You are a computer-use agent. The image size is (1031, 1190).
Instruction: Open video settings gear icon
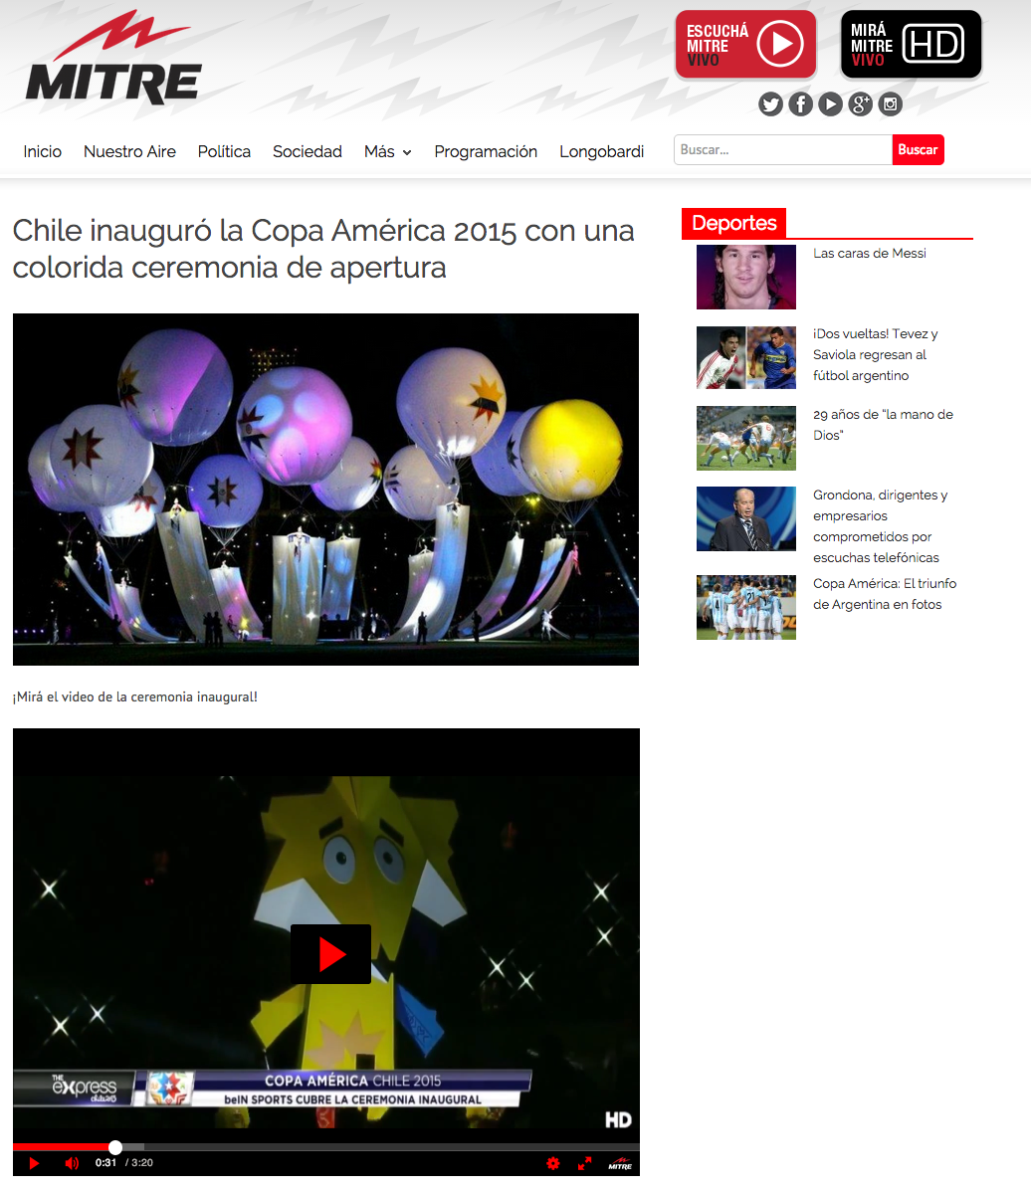pyautogui.click(x=553, y=1163)
